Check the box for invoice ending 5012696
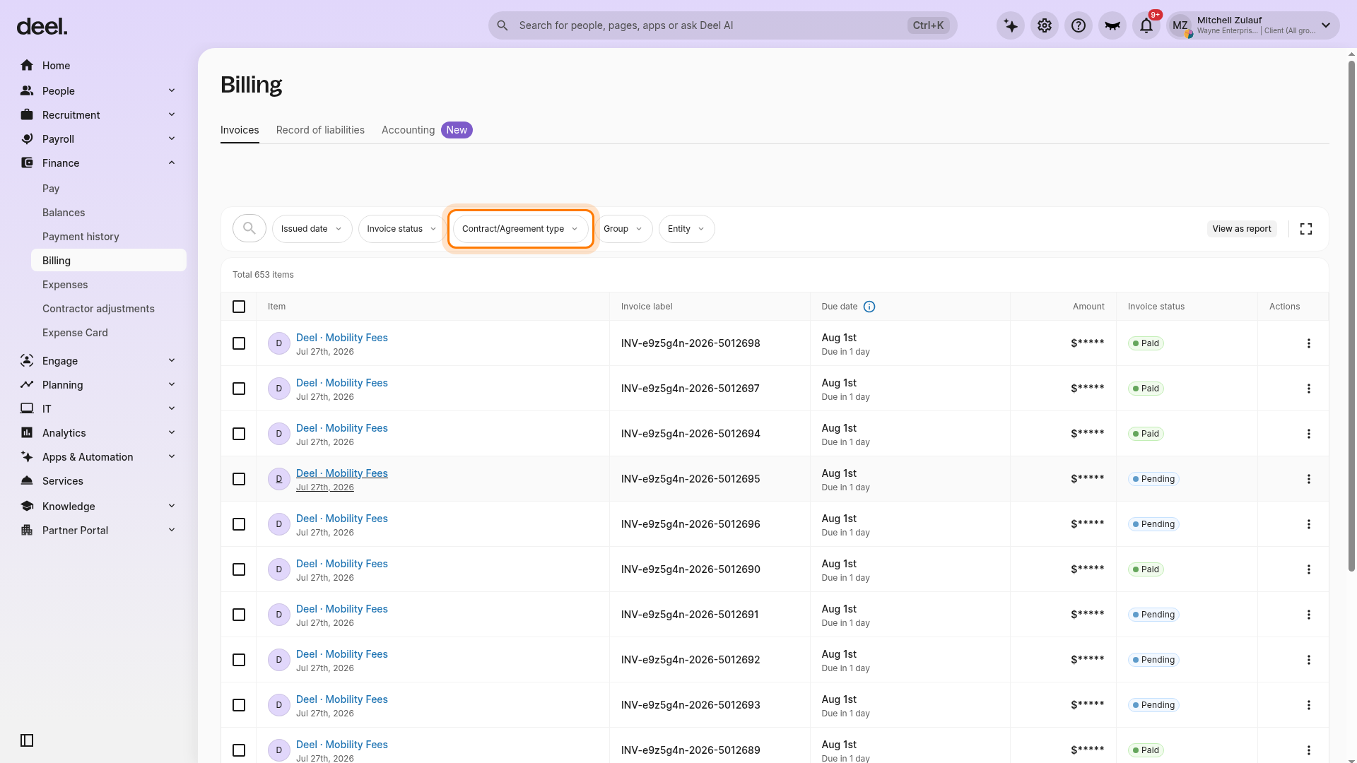Image resolution: width=1357 pixels, height=763 pixels. pos(239,524)
